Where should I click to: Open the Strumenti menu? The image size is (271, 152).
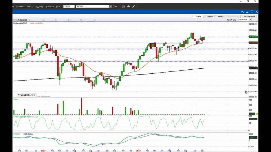click(20, 6)
